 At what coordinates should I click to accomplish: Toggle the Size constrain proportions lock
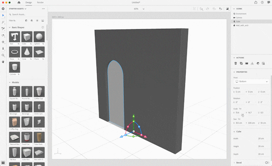[239, 119]
